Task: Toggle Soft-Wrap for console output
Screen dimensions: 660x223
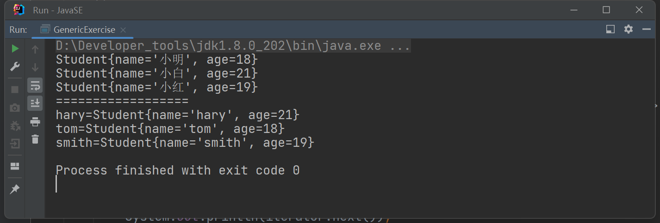Action: [35, 85]
